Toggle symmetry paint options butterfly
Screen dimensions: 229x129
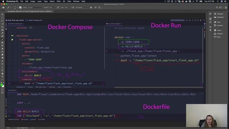click(99, 8)
